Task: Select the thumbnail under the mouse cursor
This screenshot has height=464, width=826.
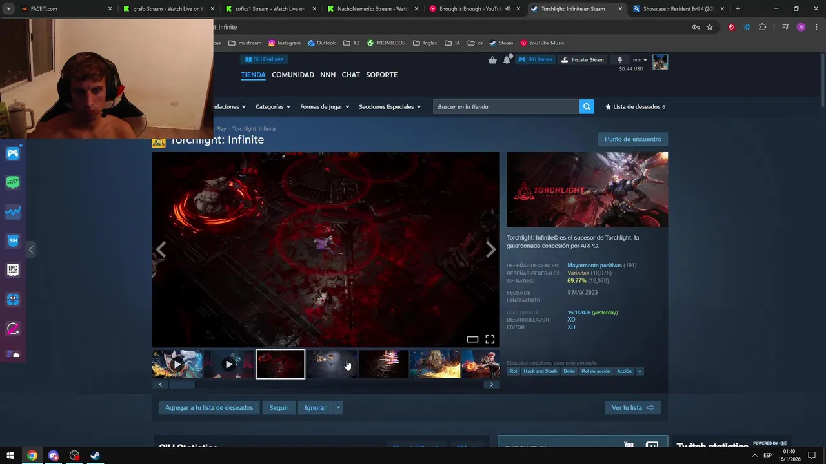Action: pos(332,364)
